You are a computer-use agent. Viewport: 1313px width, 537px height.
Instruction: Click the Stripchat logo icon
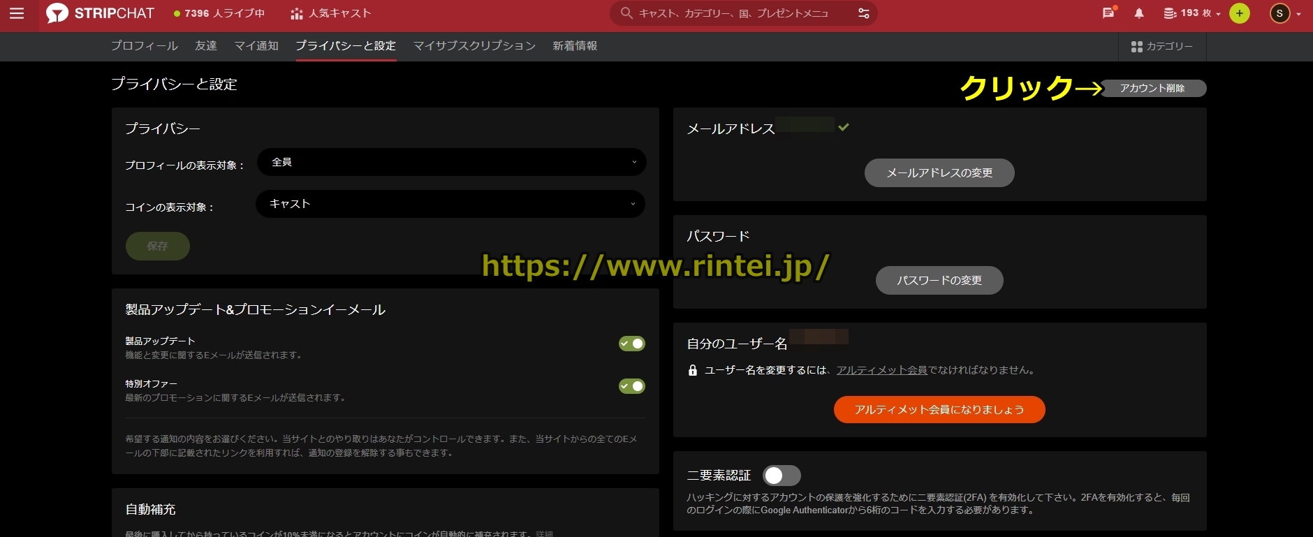(57, 13)
